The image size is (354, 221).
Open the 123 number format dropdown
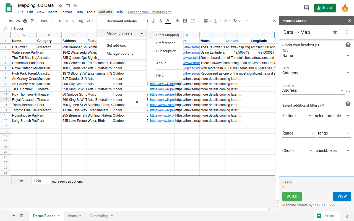click(x=89, y=21)
